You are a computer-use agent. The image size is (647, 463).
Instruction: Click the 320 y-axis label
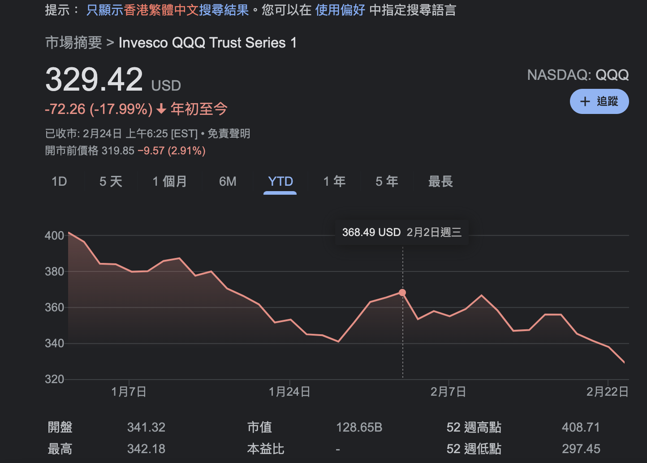click(x=55, y=379)
